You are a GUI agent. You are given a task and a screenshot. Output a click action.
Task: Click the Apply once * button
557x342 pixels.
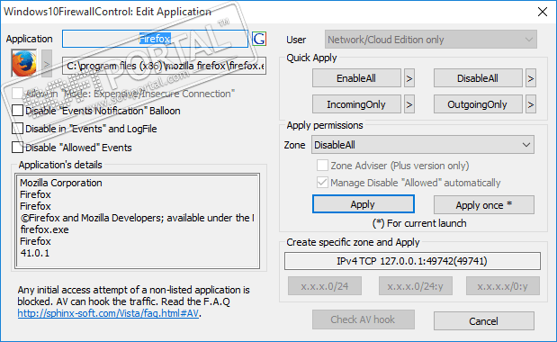coord(484,205)
